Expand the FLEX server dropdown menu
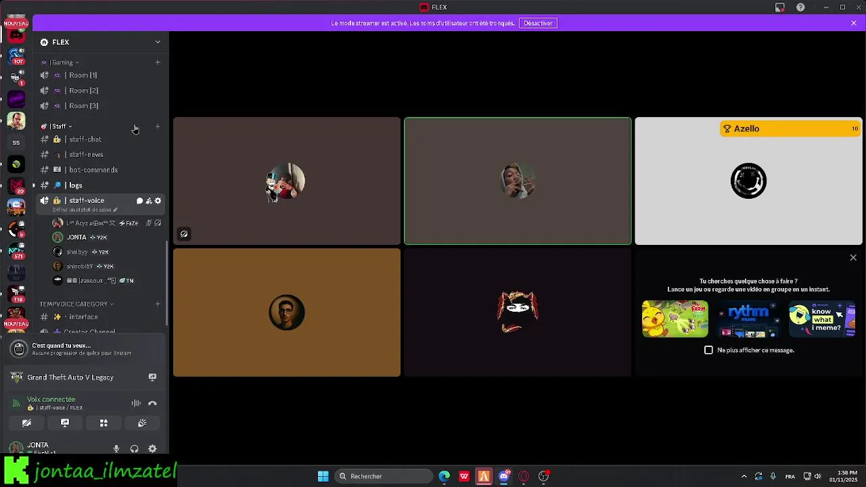Screen dimensions: 866x487 tap(158, 42)
